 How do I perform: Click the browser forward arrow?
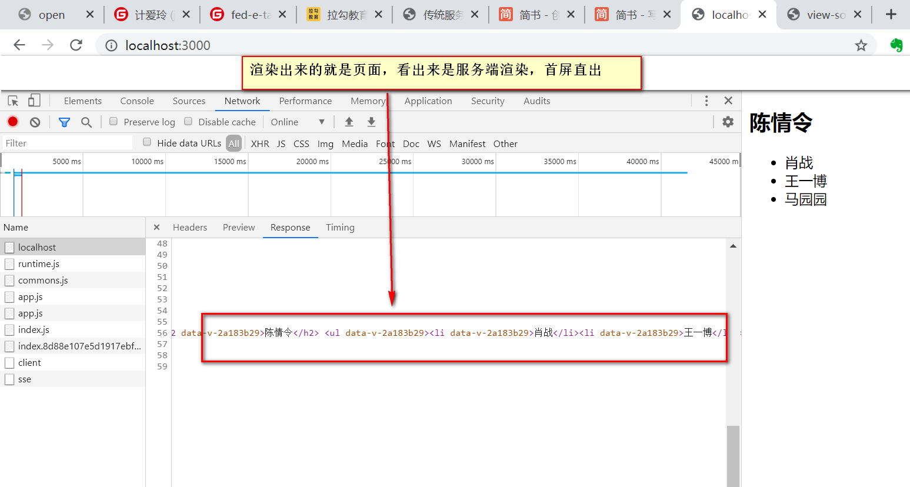coord(48,45)
